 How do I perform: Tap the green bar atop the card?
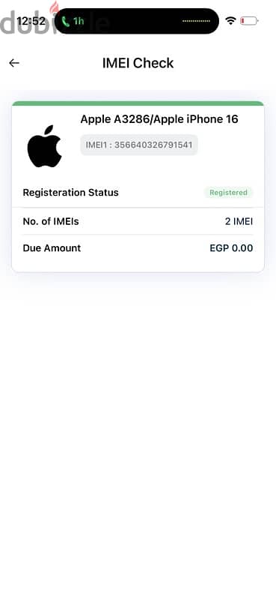138,103
